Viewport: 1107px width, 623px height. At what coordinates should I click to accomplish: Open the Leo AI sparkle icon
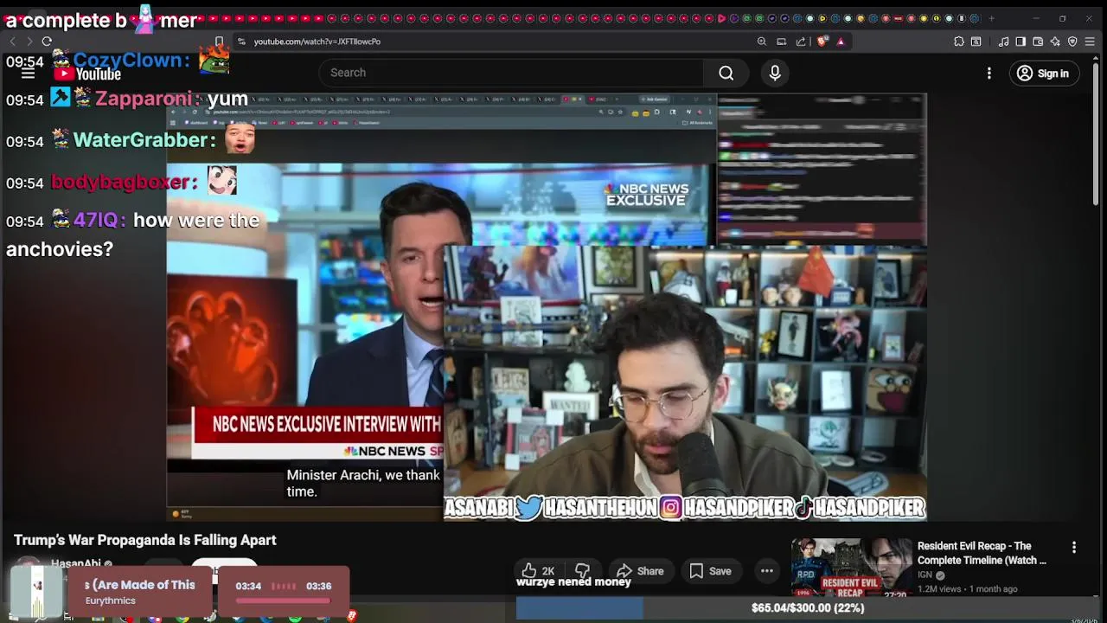click(1055, 42)
